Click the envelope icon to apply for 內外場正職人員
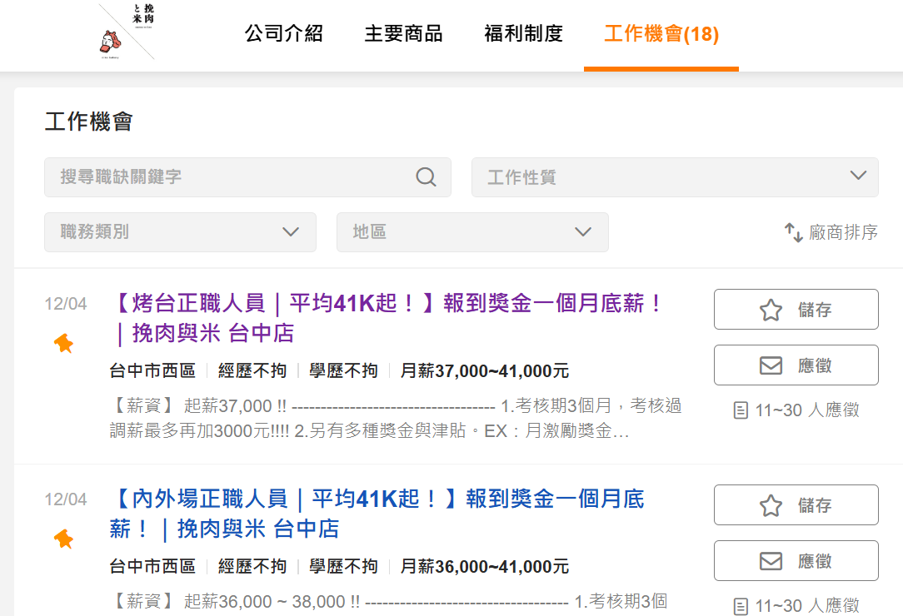 771,561
